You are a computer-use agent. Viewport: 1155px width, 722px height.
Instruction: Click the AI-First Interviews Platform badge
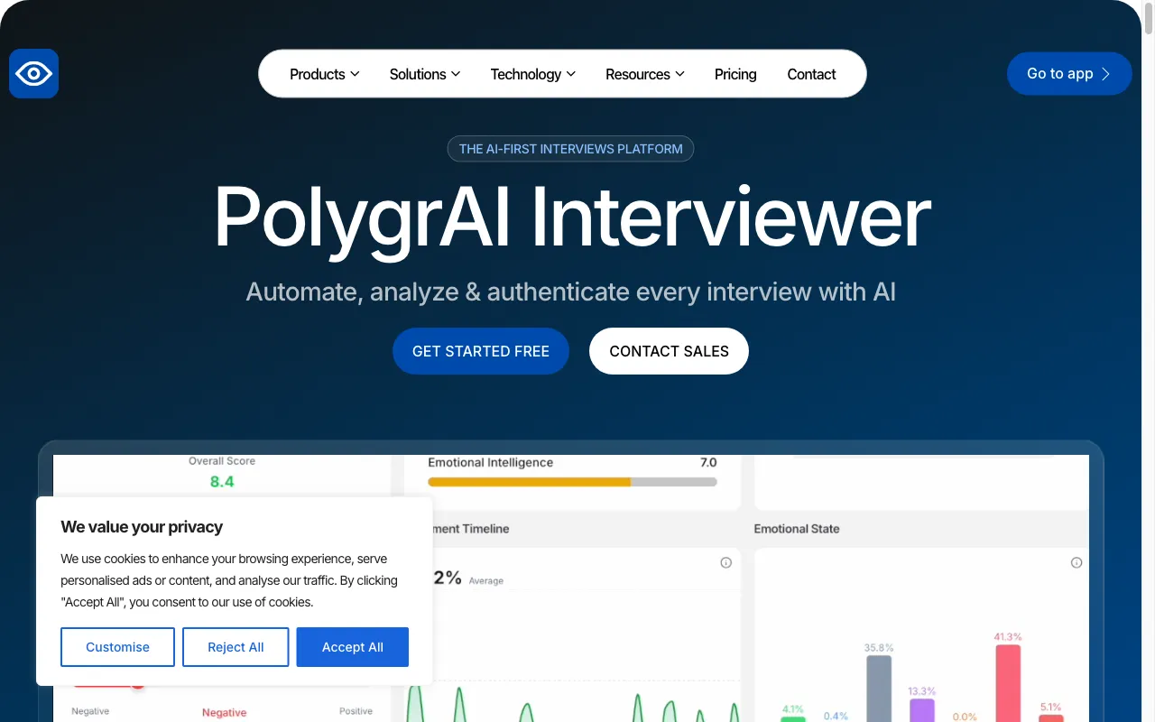click(x=570, y=149)
